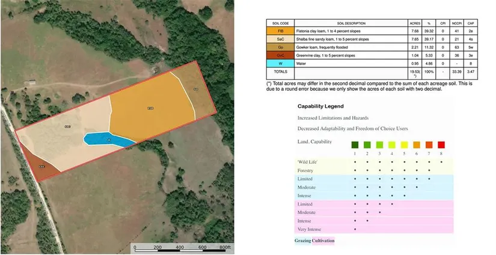
Task: Click the red capability class 8 square
Action: (441, 145)
